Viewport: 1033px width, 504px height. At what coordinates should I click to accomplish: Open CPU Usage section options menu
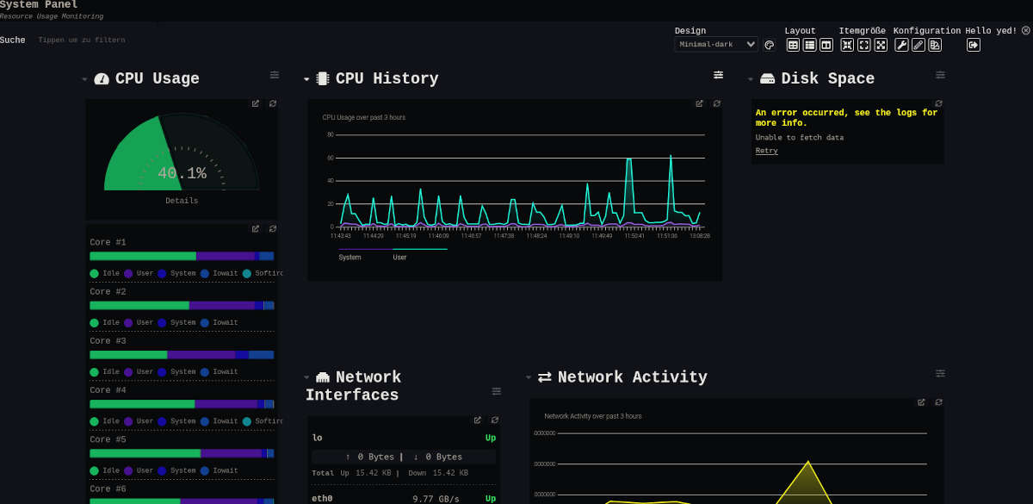tap(275, 75)
